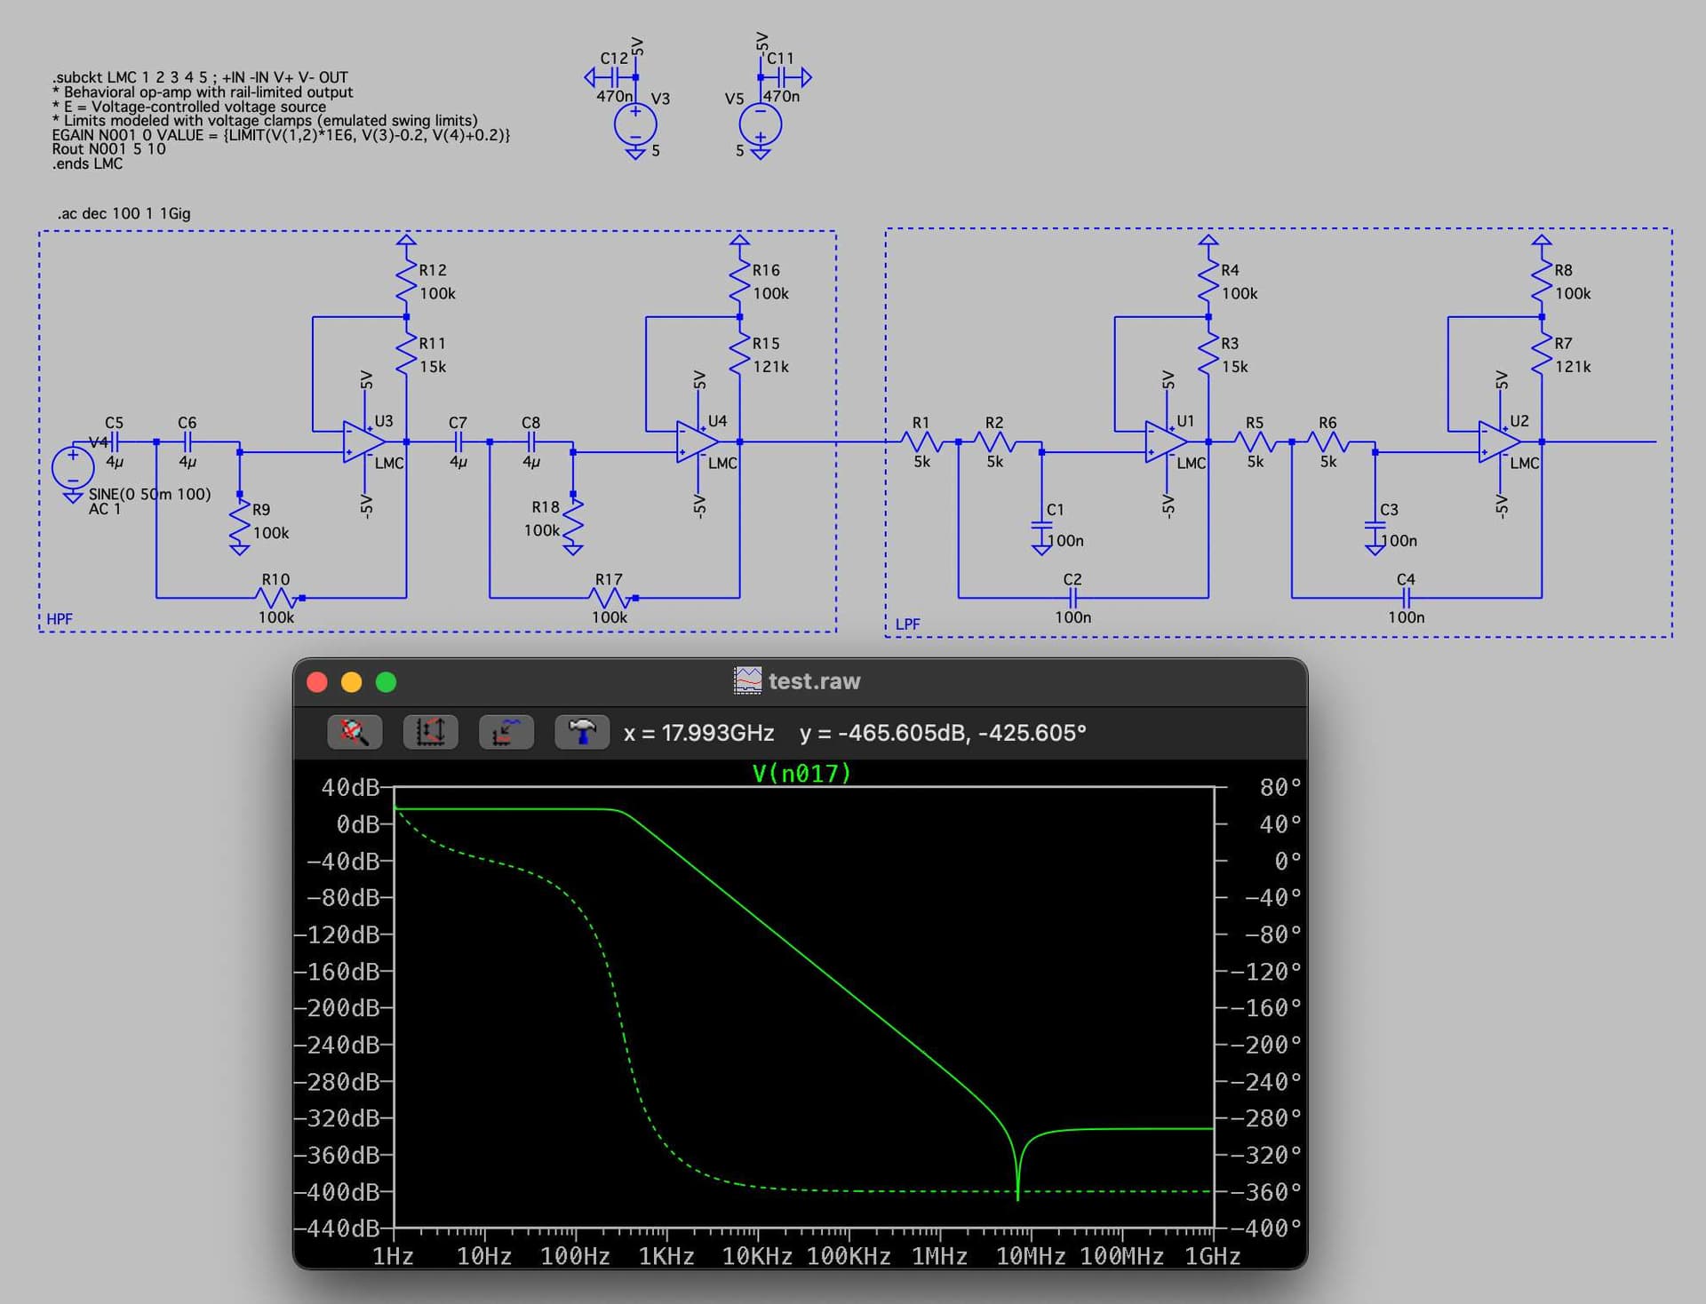Select resistor R11 symbol

[x=406, y=354]
